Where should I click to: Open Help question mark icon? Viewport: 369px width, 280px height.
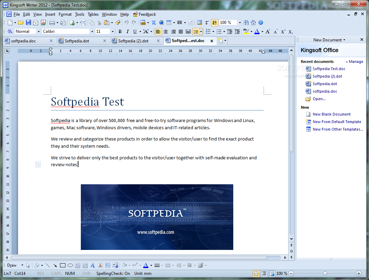point(261,23)
